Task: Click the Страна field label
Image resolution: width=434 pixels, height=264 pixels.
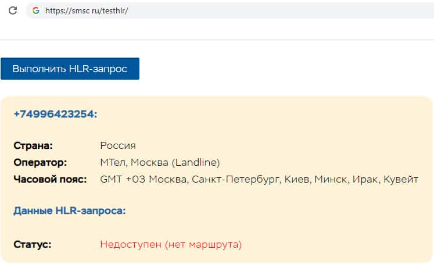Action: point(33,145)
